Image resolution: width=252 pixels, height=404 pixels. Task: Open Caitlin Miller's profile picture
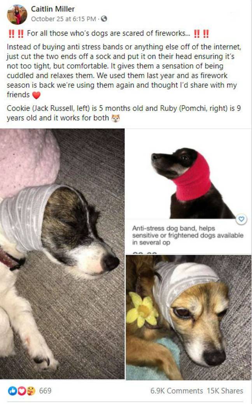pos(17,14)
